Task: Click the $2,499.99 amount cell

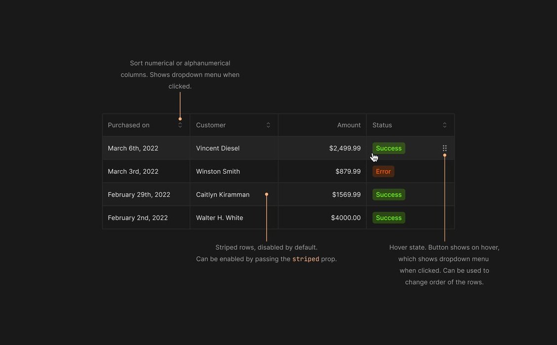Action: click(x=345, y=148)
